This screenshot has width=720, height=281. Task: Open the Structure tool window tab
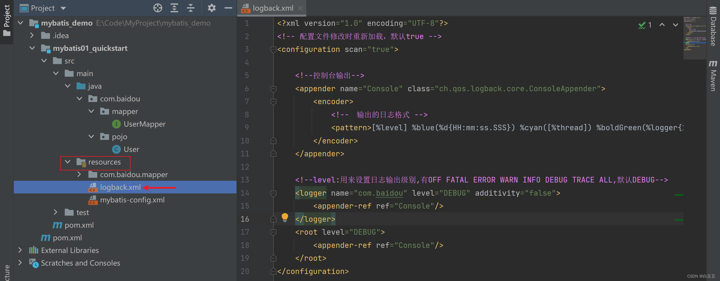[x=6, y=272]
